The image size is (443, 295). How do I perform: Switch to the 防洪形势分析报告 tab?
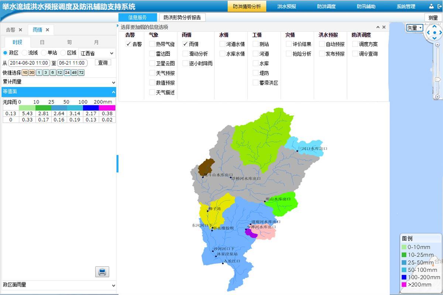click(182, 17)
